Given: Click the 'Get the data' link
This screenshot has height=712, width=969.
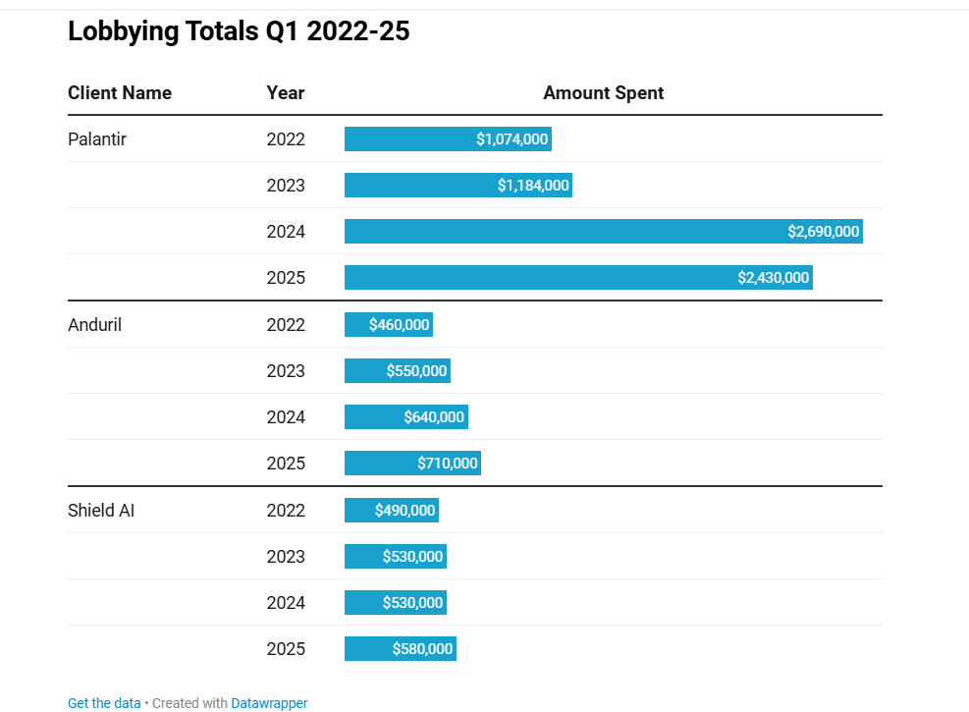Looking at the screenshot, I should tap(104, 703).
